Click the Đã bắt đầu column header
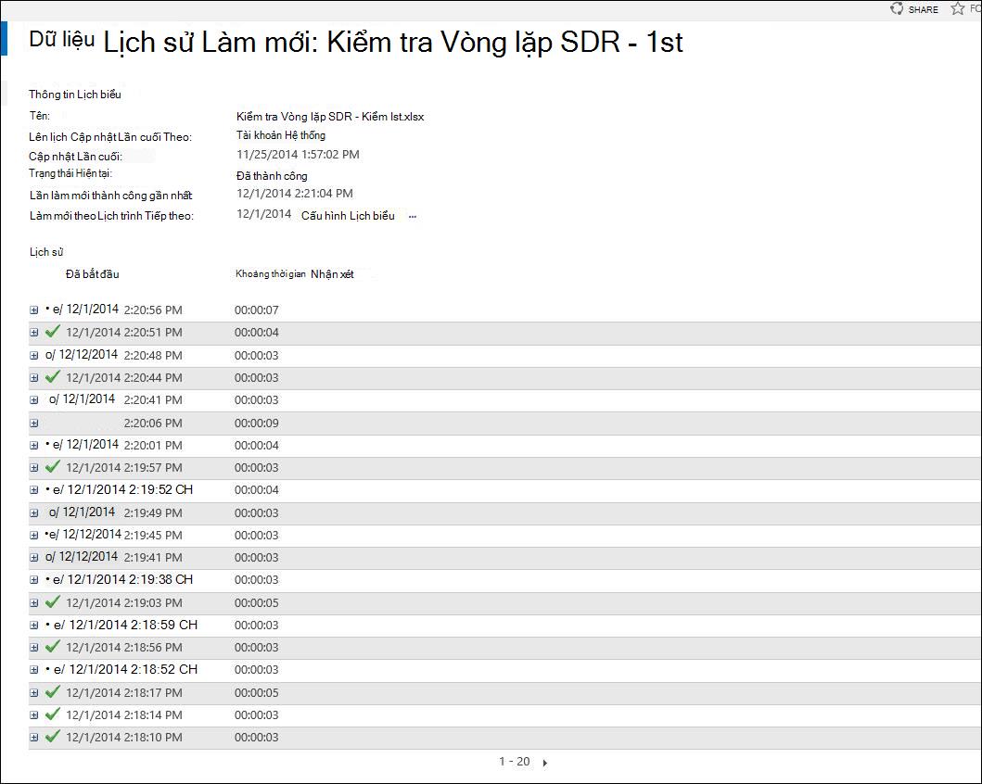 coord(92,274)
